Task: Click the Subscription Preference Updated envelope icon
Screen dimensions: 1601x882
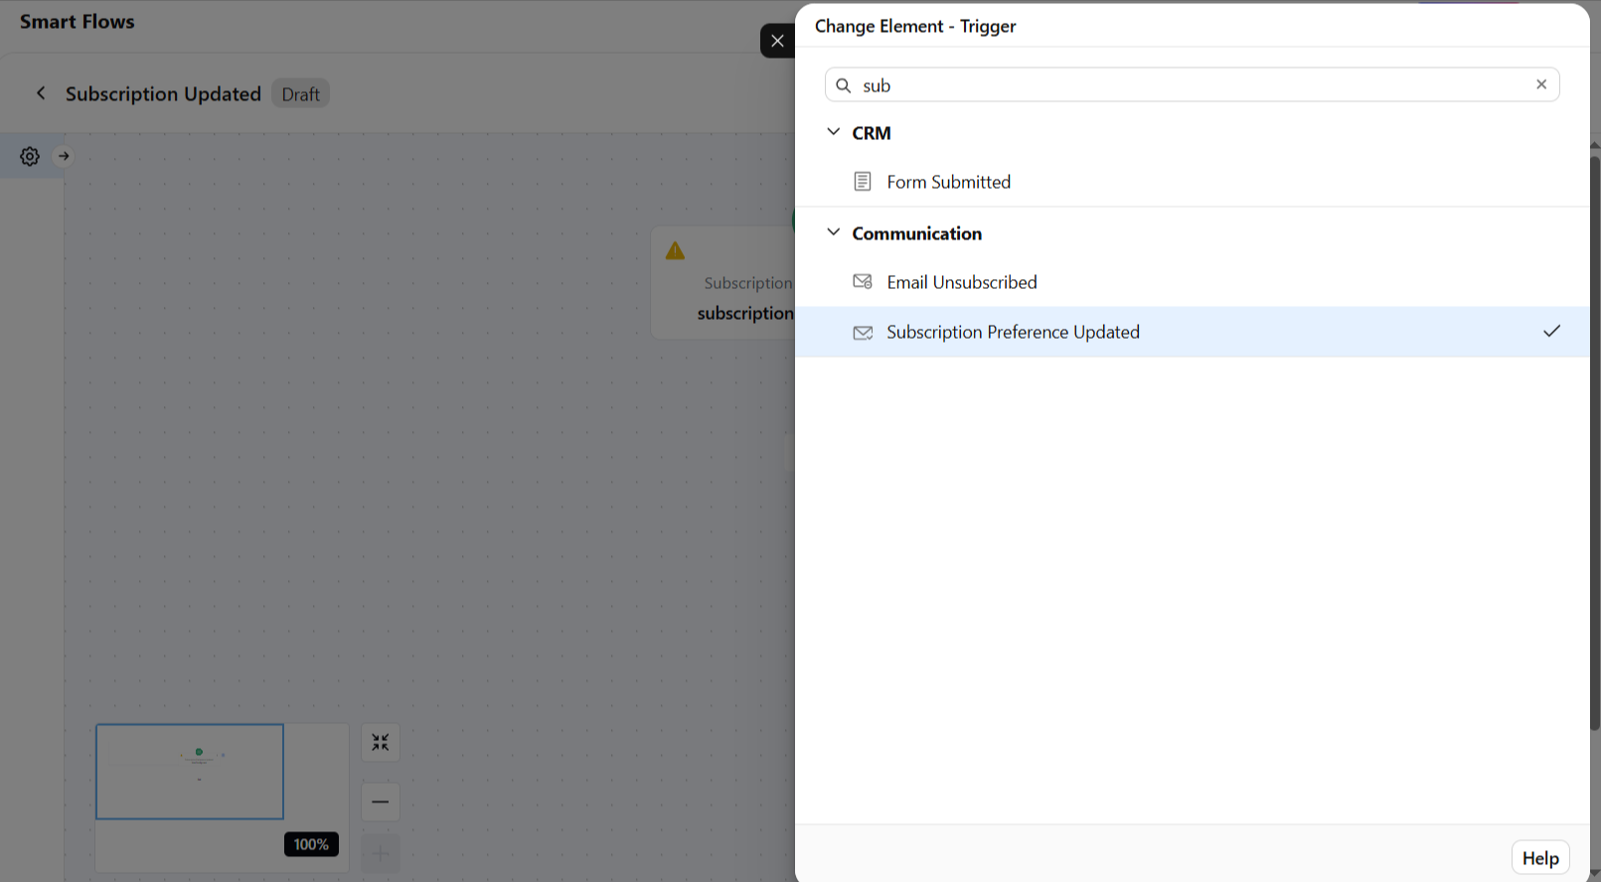Action: click(x=863, y=333)
